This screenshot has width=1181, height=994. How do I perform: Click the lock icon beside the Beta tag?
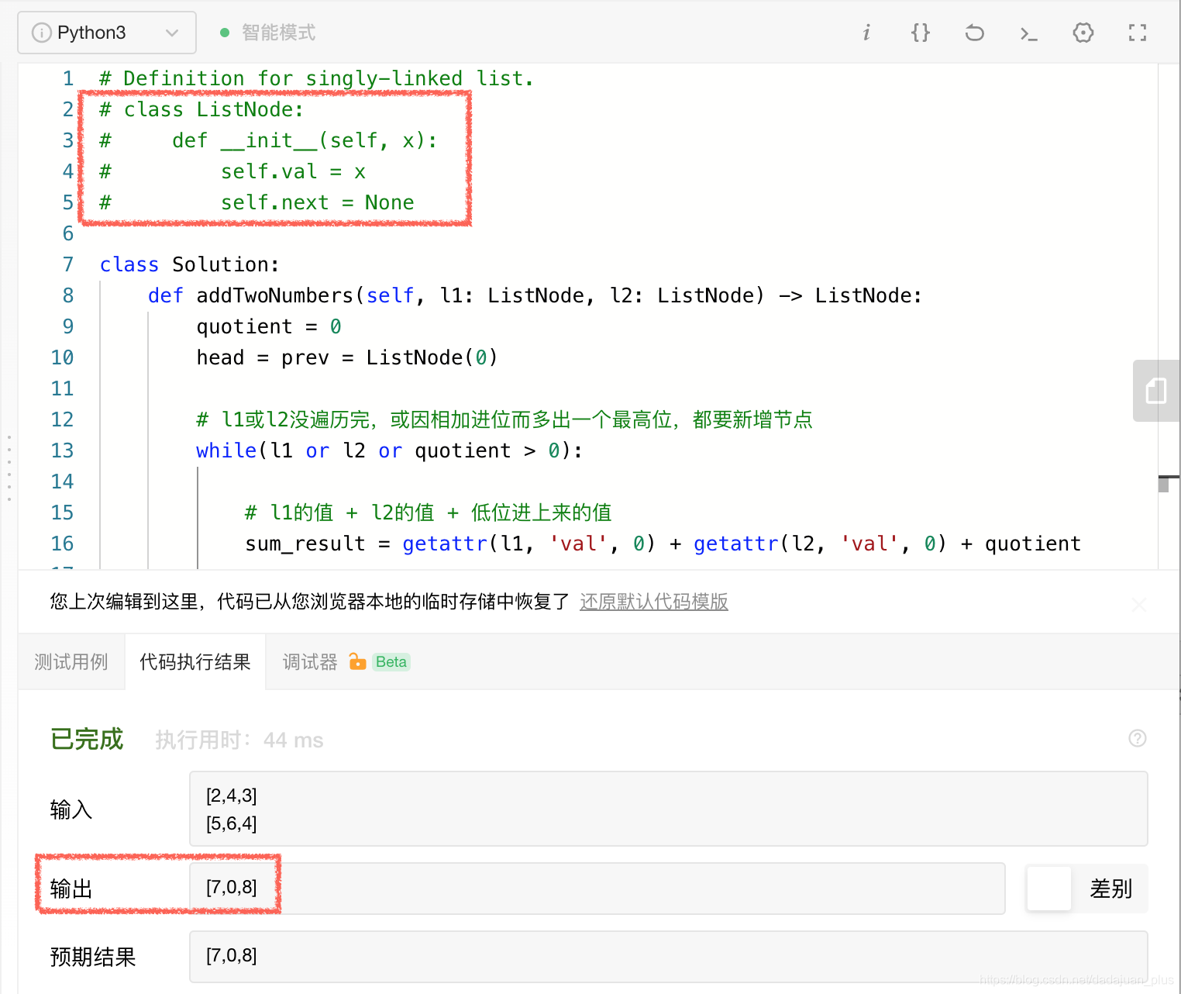(356, 661)
